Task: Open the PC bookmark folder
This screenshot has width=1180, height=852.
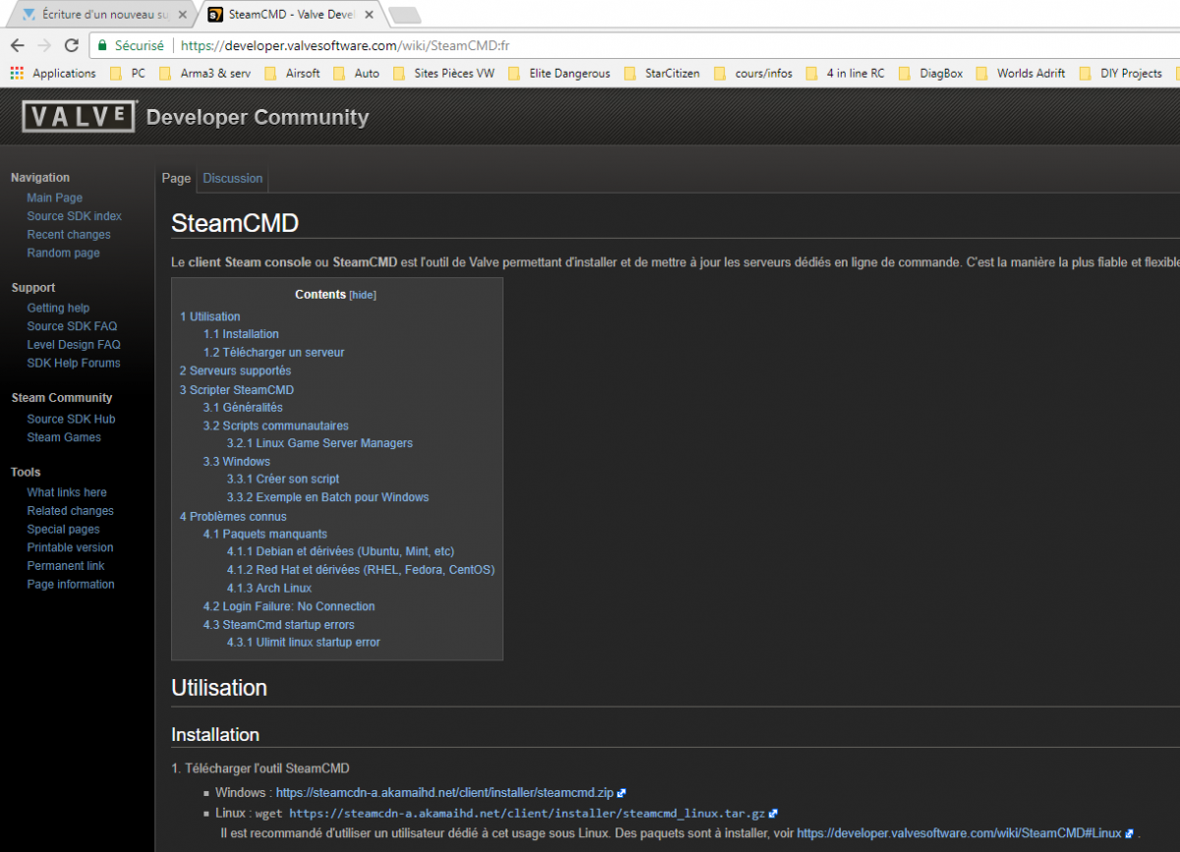Action: tap(128, 73)
